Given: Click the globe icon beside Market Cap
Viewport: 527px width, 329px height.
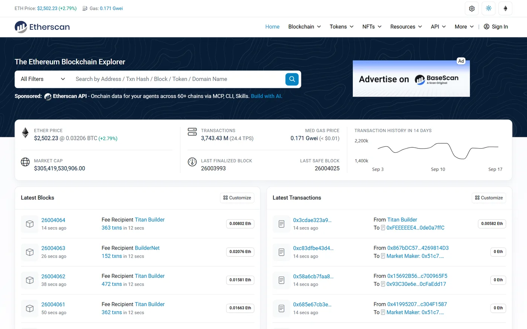Looking at the screenshot, I should [x=25, y=162].
